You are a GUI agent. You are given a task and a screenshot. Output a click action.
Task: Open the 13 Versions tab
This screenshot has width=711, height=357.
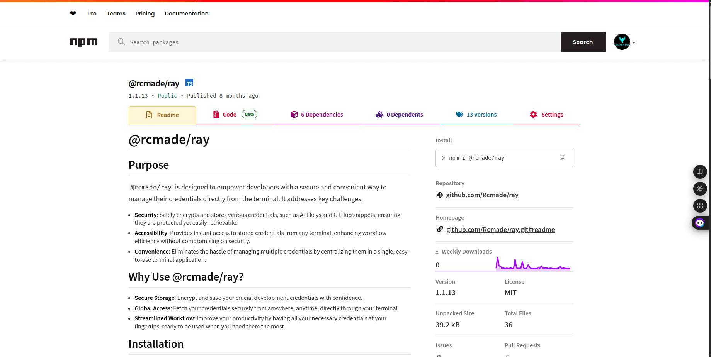click(x=481, y=114)
